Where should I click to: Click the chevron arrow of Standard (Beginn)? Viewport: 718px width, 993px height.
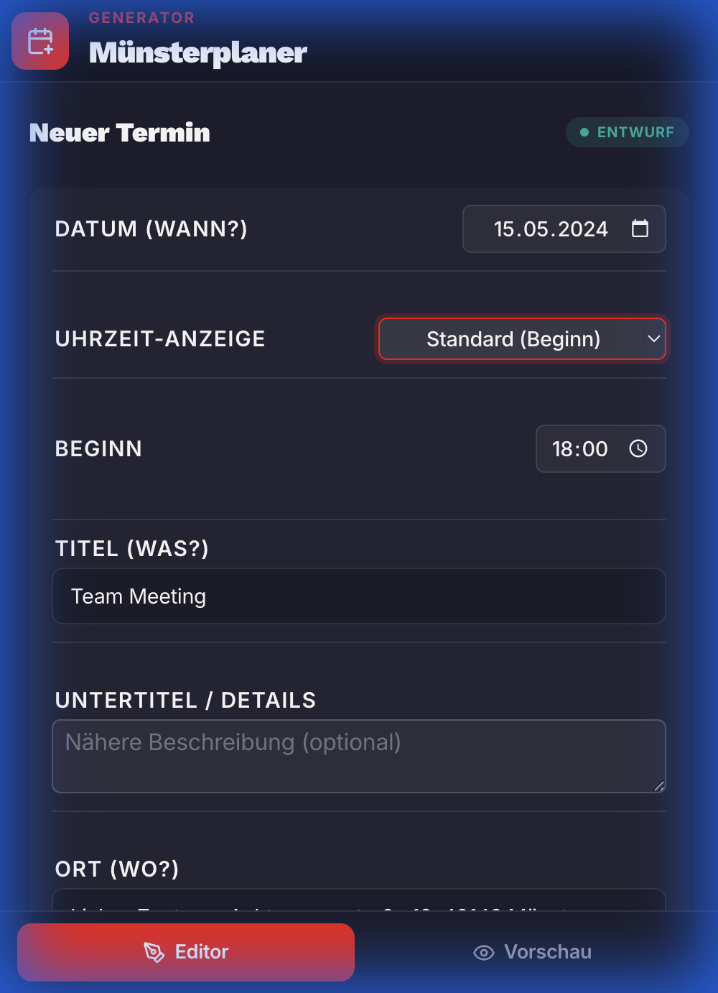click(x=653, y=338)
